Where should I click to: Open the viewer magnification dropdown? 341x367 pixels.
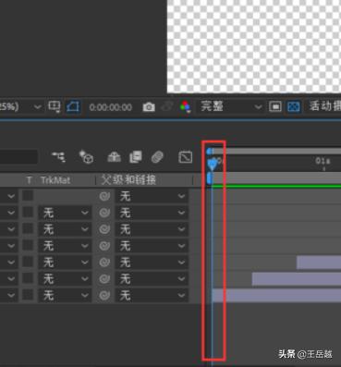21,107
